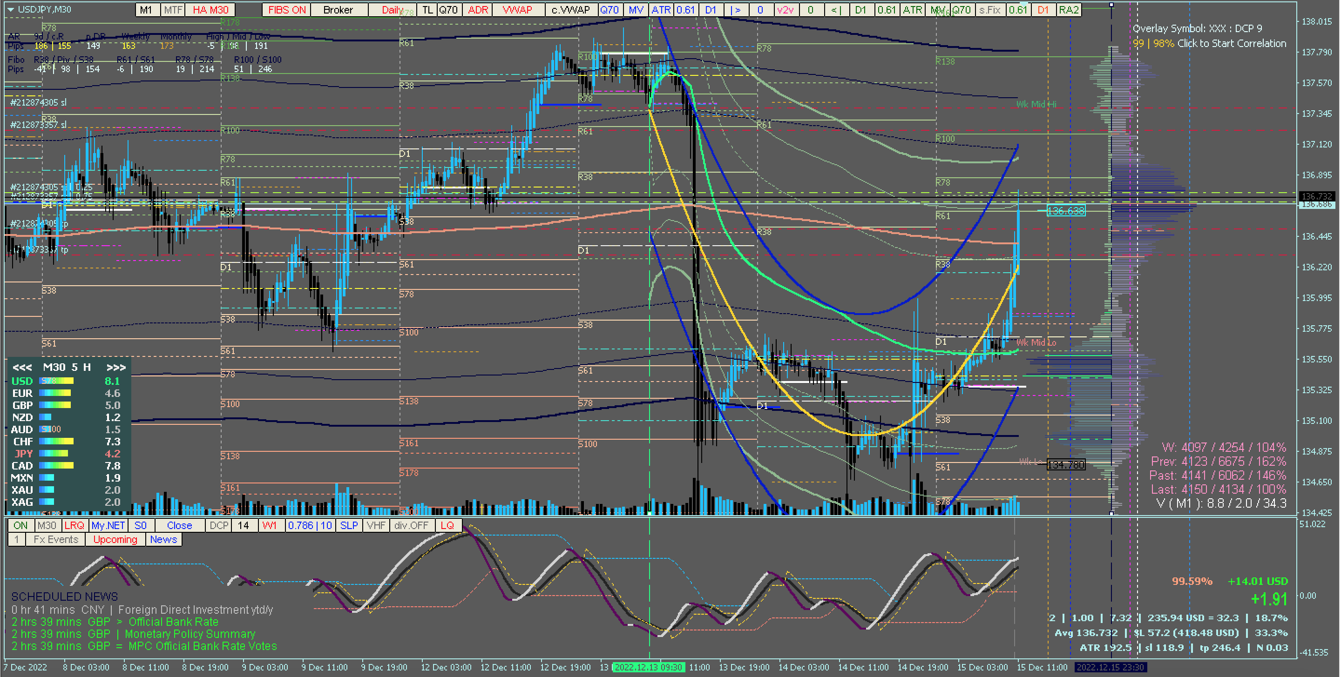This screenshot has height=677, width=1341.
Task: Toggle the ON button in indicator panel
Action: coord(20,526)
